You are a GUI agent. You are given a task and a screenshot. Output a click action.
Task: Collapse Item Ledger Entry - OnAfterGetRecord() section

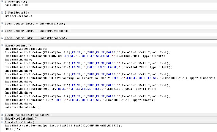tap(2, 31)
